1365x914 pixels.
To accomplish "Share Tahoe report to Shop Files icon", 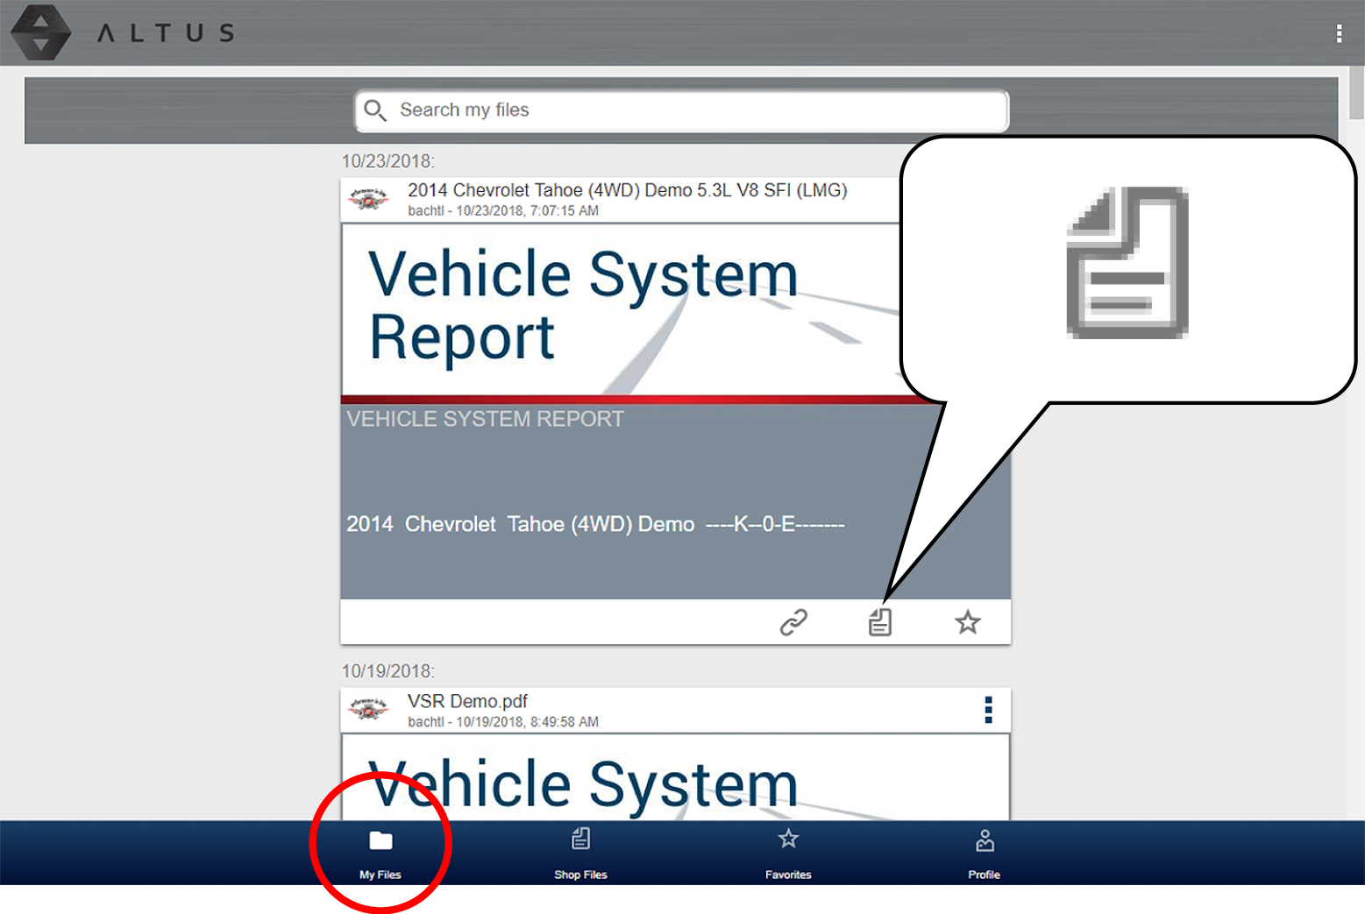I will point(879,622).
